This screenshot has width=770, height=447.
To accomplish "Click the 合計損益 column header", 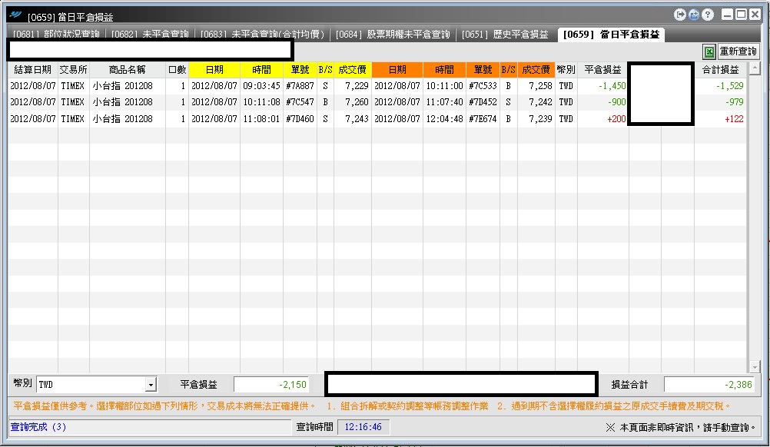I will coord(720,70).
